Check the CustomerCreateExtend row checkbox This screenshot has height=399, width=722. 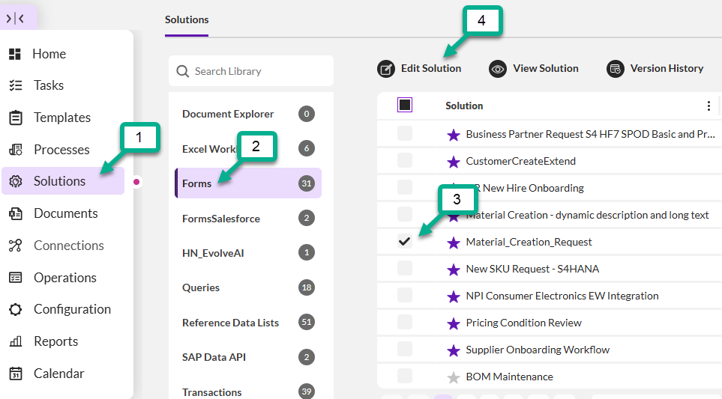405,160
